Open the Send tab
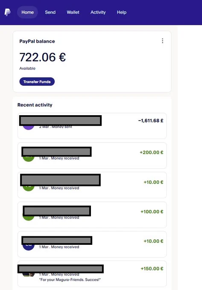The height and width of the screenshot is (290, 202). pos(50,12)
